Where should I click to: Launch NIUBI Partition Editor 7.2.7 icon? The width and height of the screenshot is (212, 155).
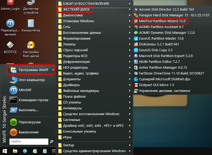(x=136, y=62)
